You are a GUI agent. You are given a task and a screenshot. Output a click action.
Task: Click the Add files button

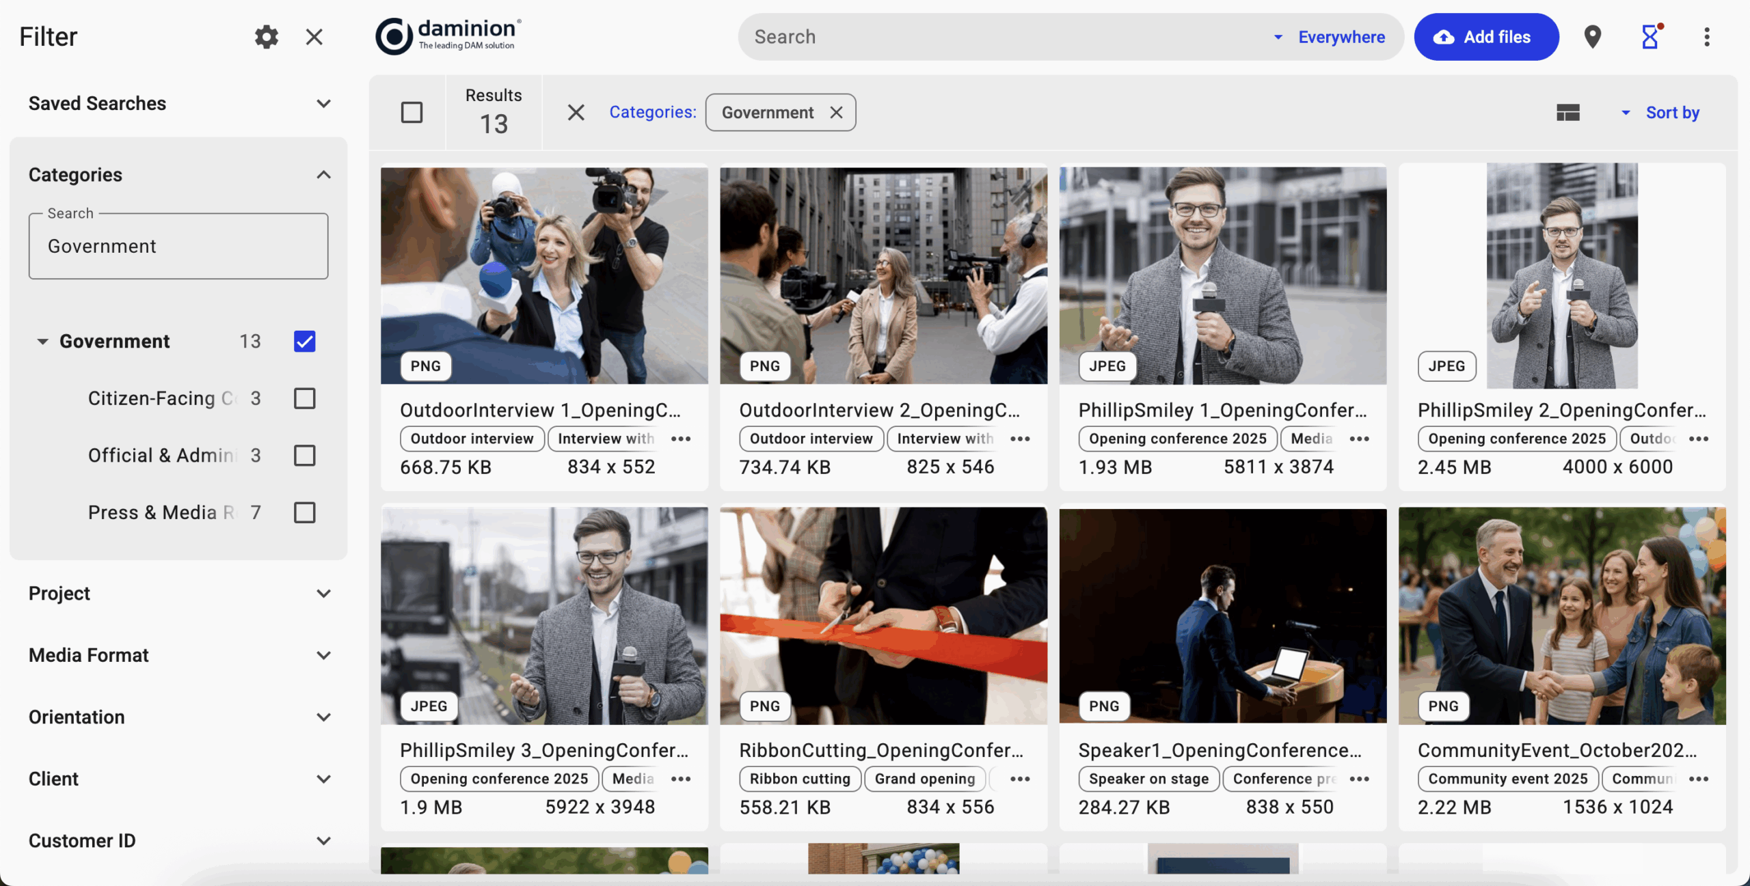point(1486,37)
